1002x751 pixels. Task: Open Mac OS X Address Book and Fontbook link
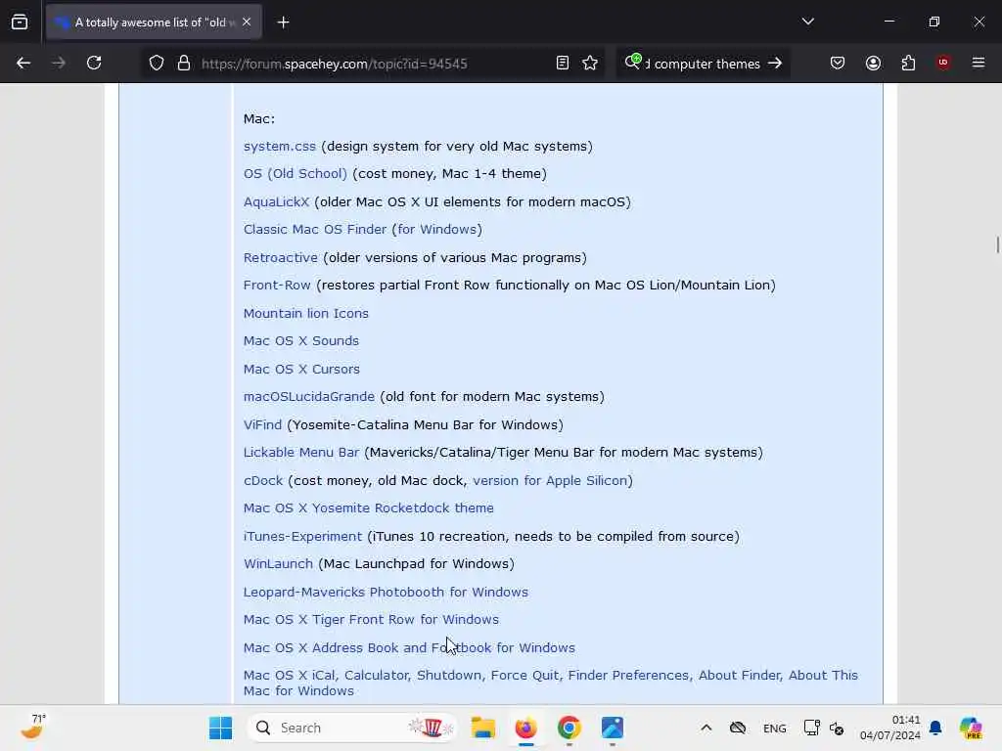click(x=409, y=647)
